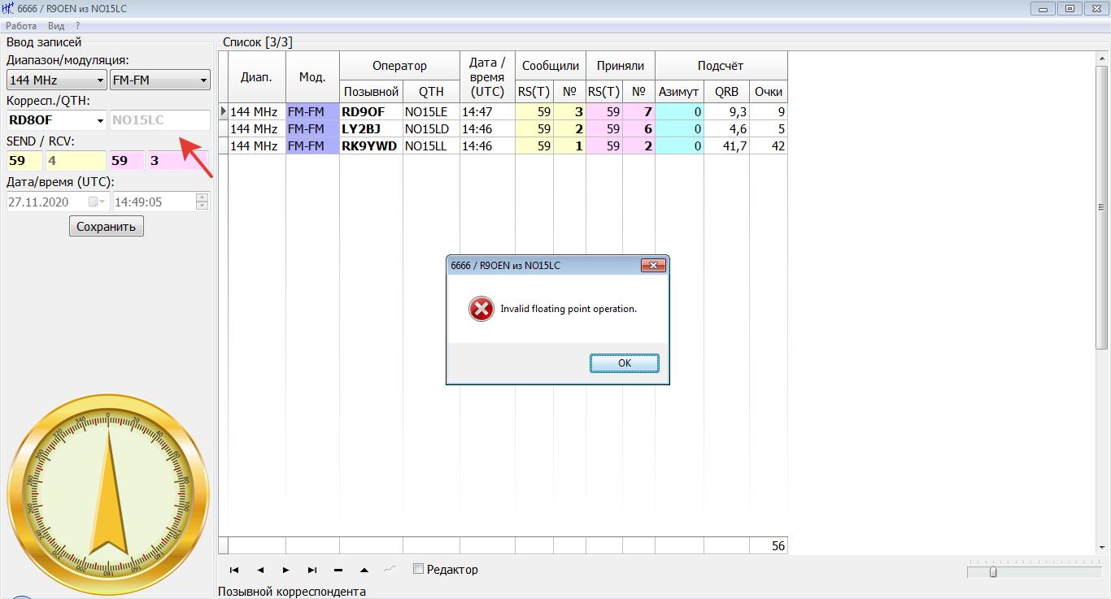Select the LY2BJ row in list

pos(371,128)
